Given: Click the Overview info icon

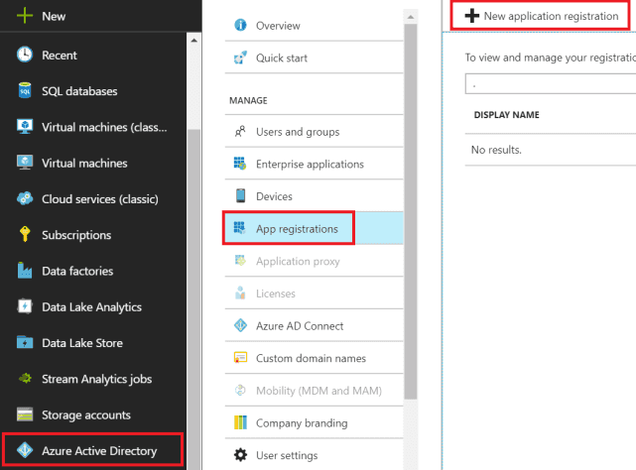Looking at the screenshot, I should [240, 25].
